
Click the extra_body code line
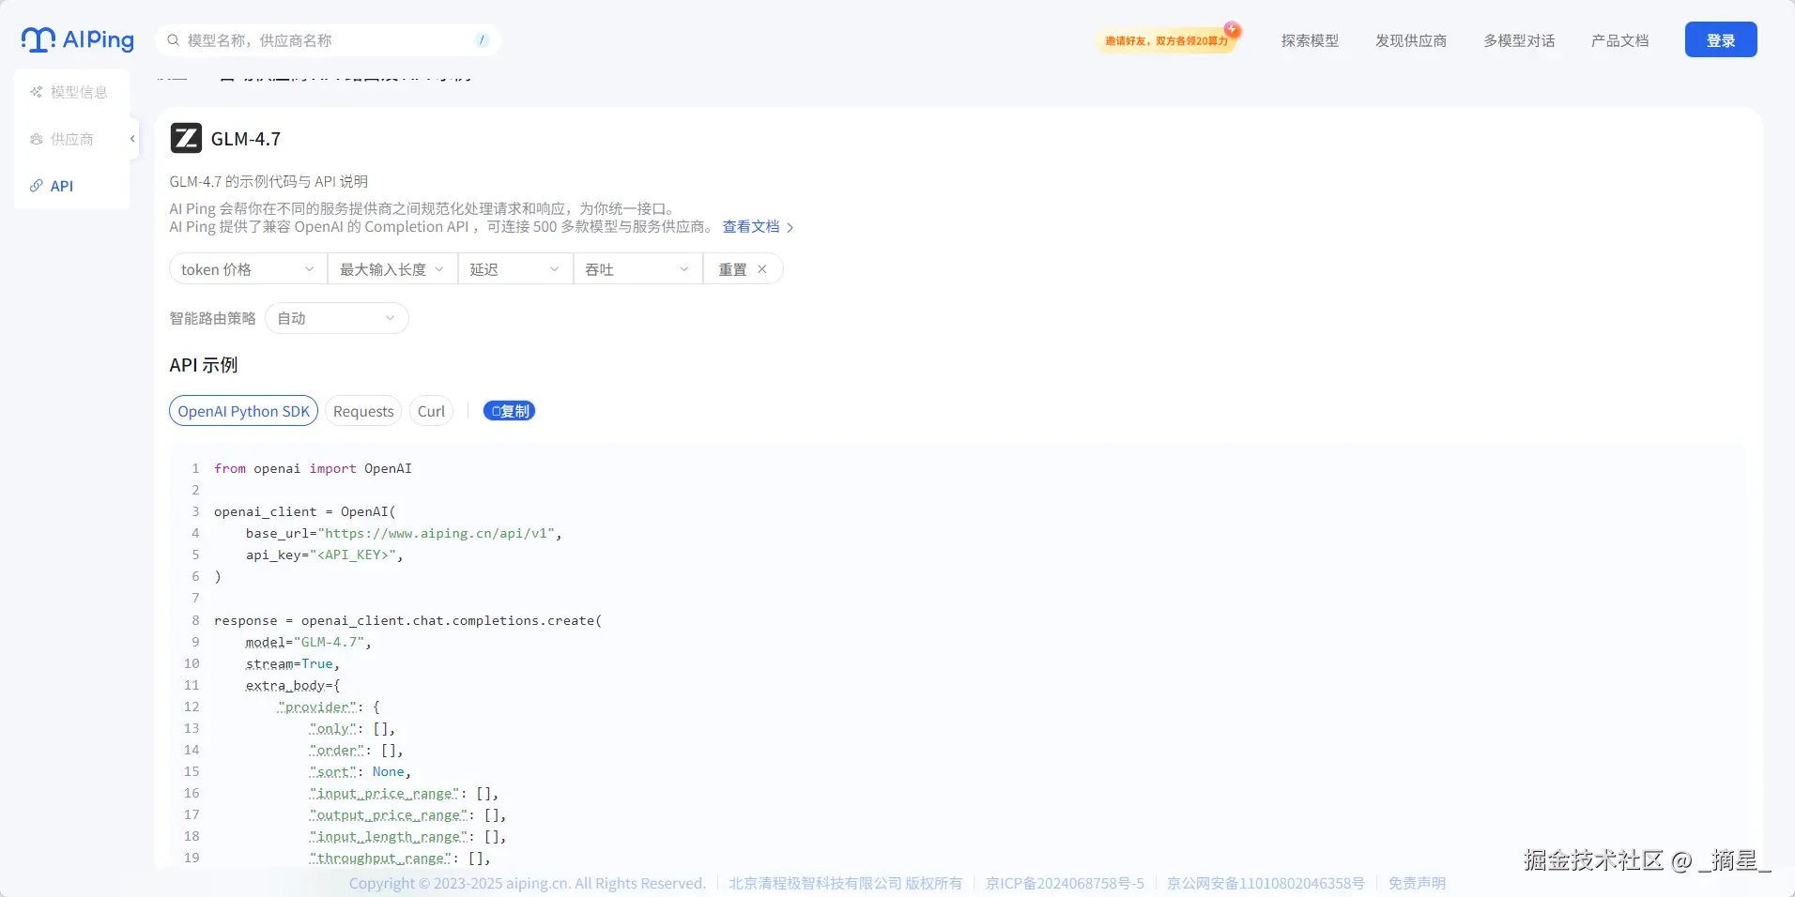[x=293, y=685]
